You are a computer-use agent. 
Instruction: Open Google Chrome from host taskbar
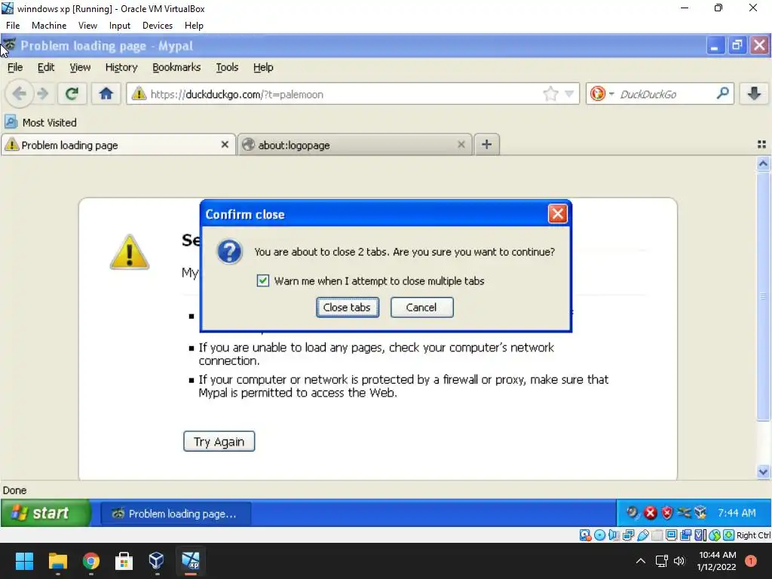coord(91,561)
